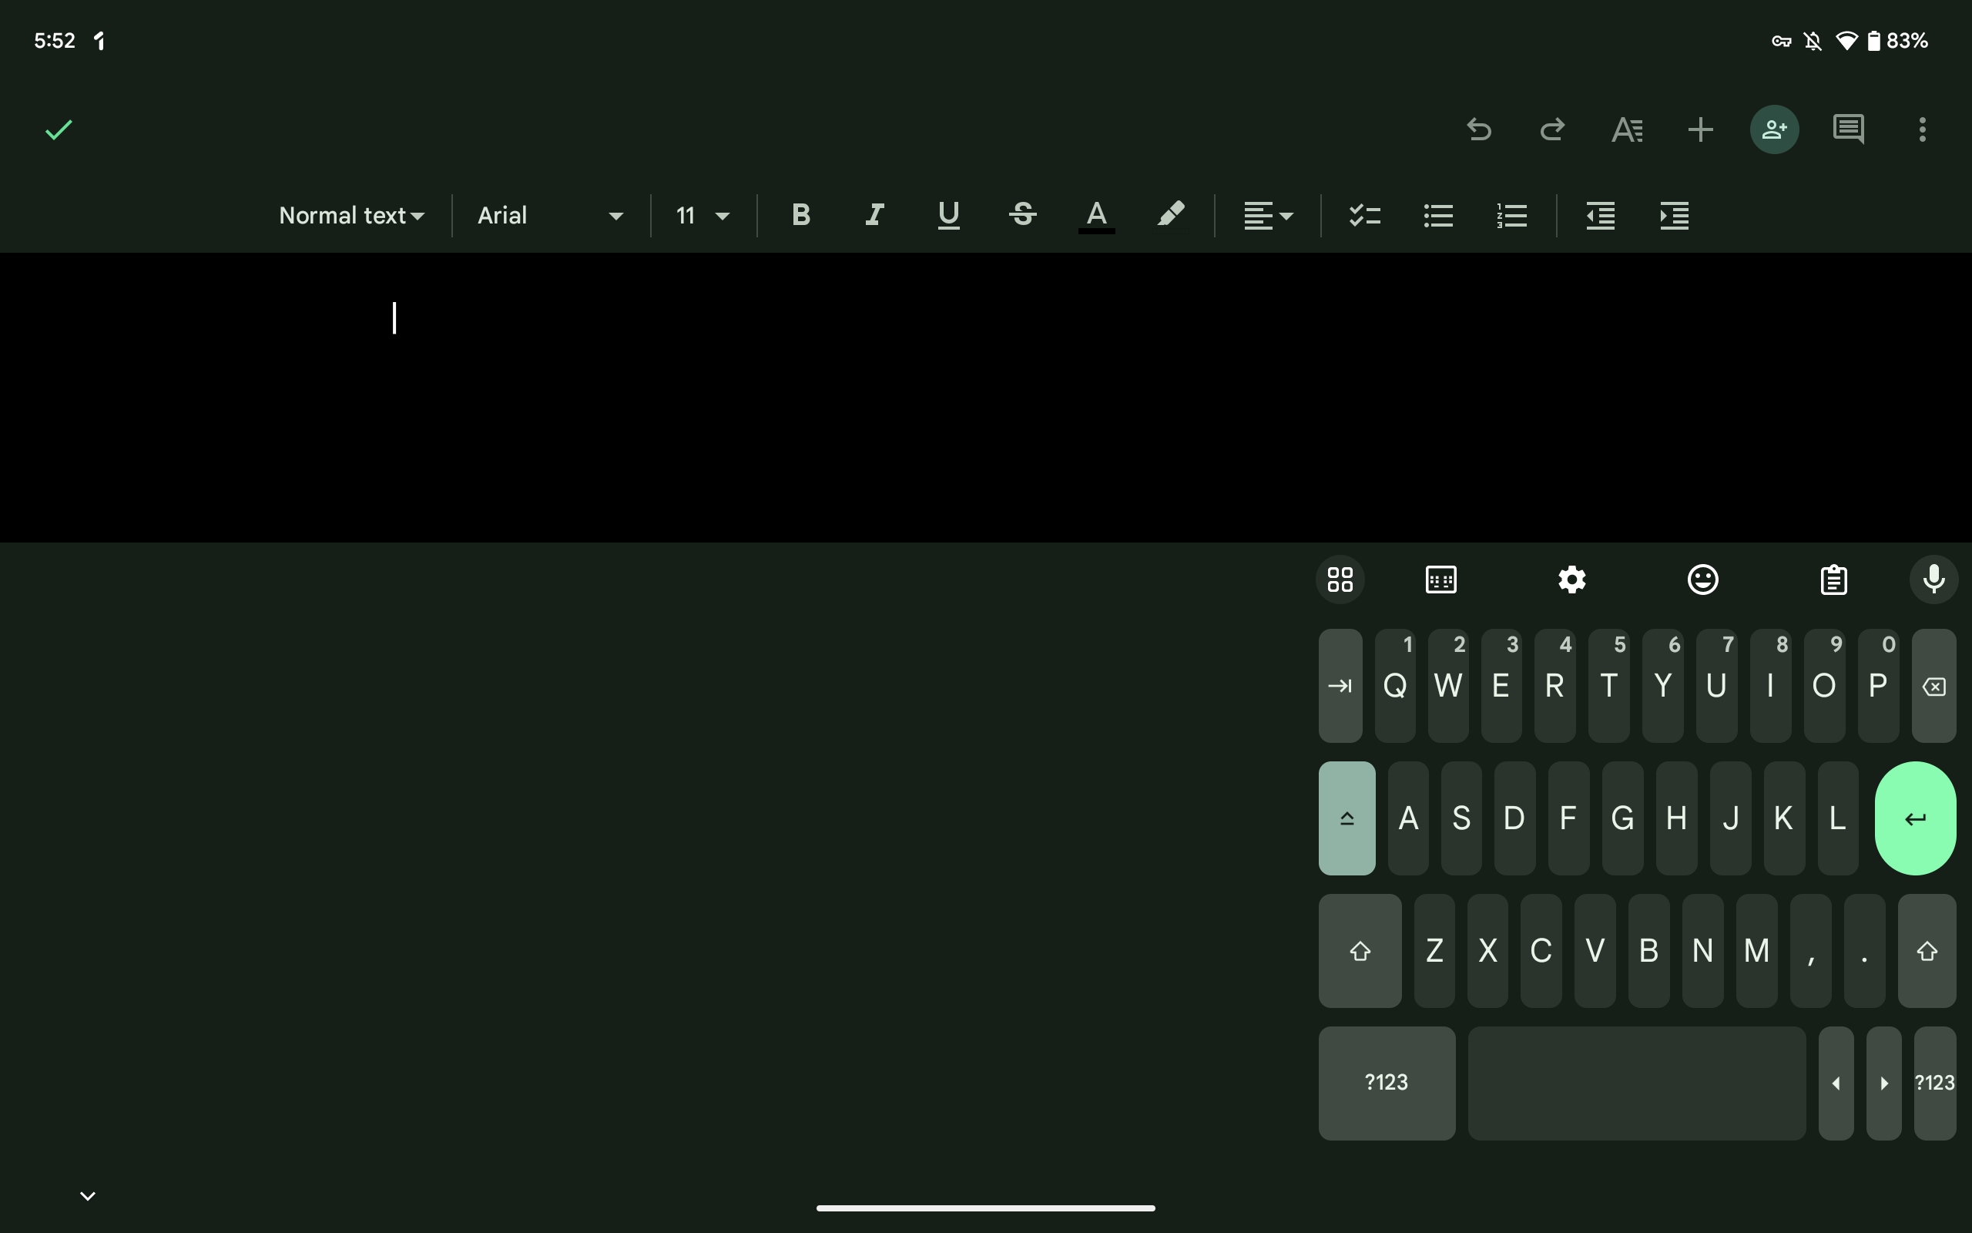This screenshot has width=1972, height=1233.
Task: Open the comments panel
Action: [x=1847, y=129]
